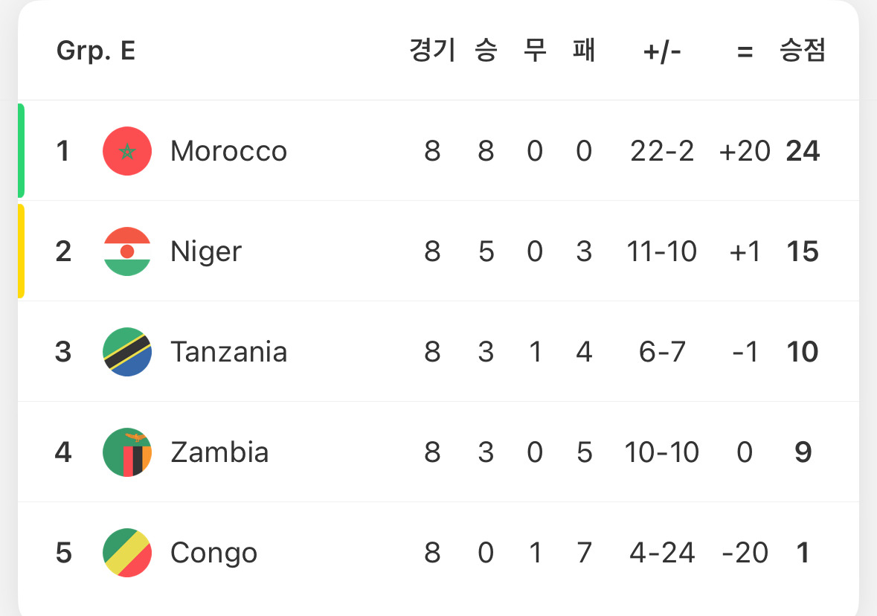
Task: Click the +/- goals column header
Action: pos(662,51)
